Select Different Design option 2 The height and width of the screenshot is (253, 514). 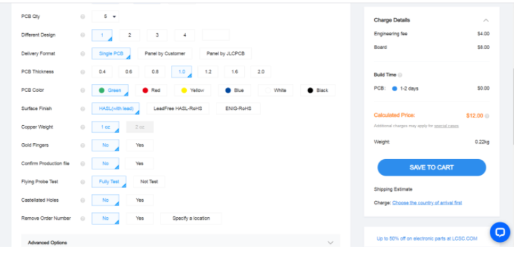click(x=129, y=35)
